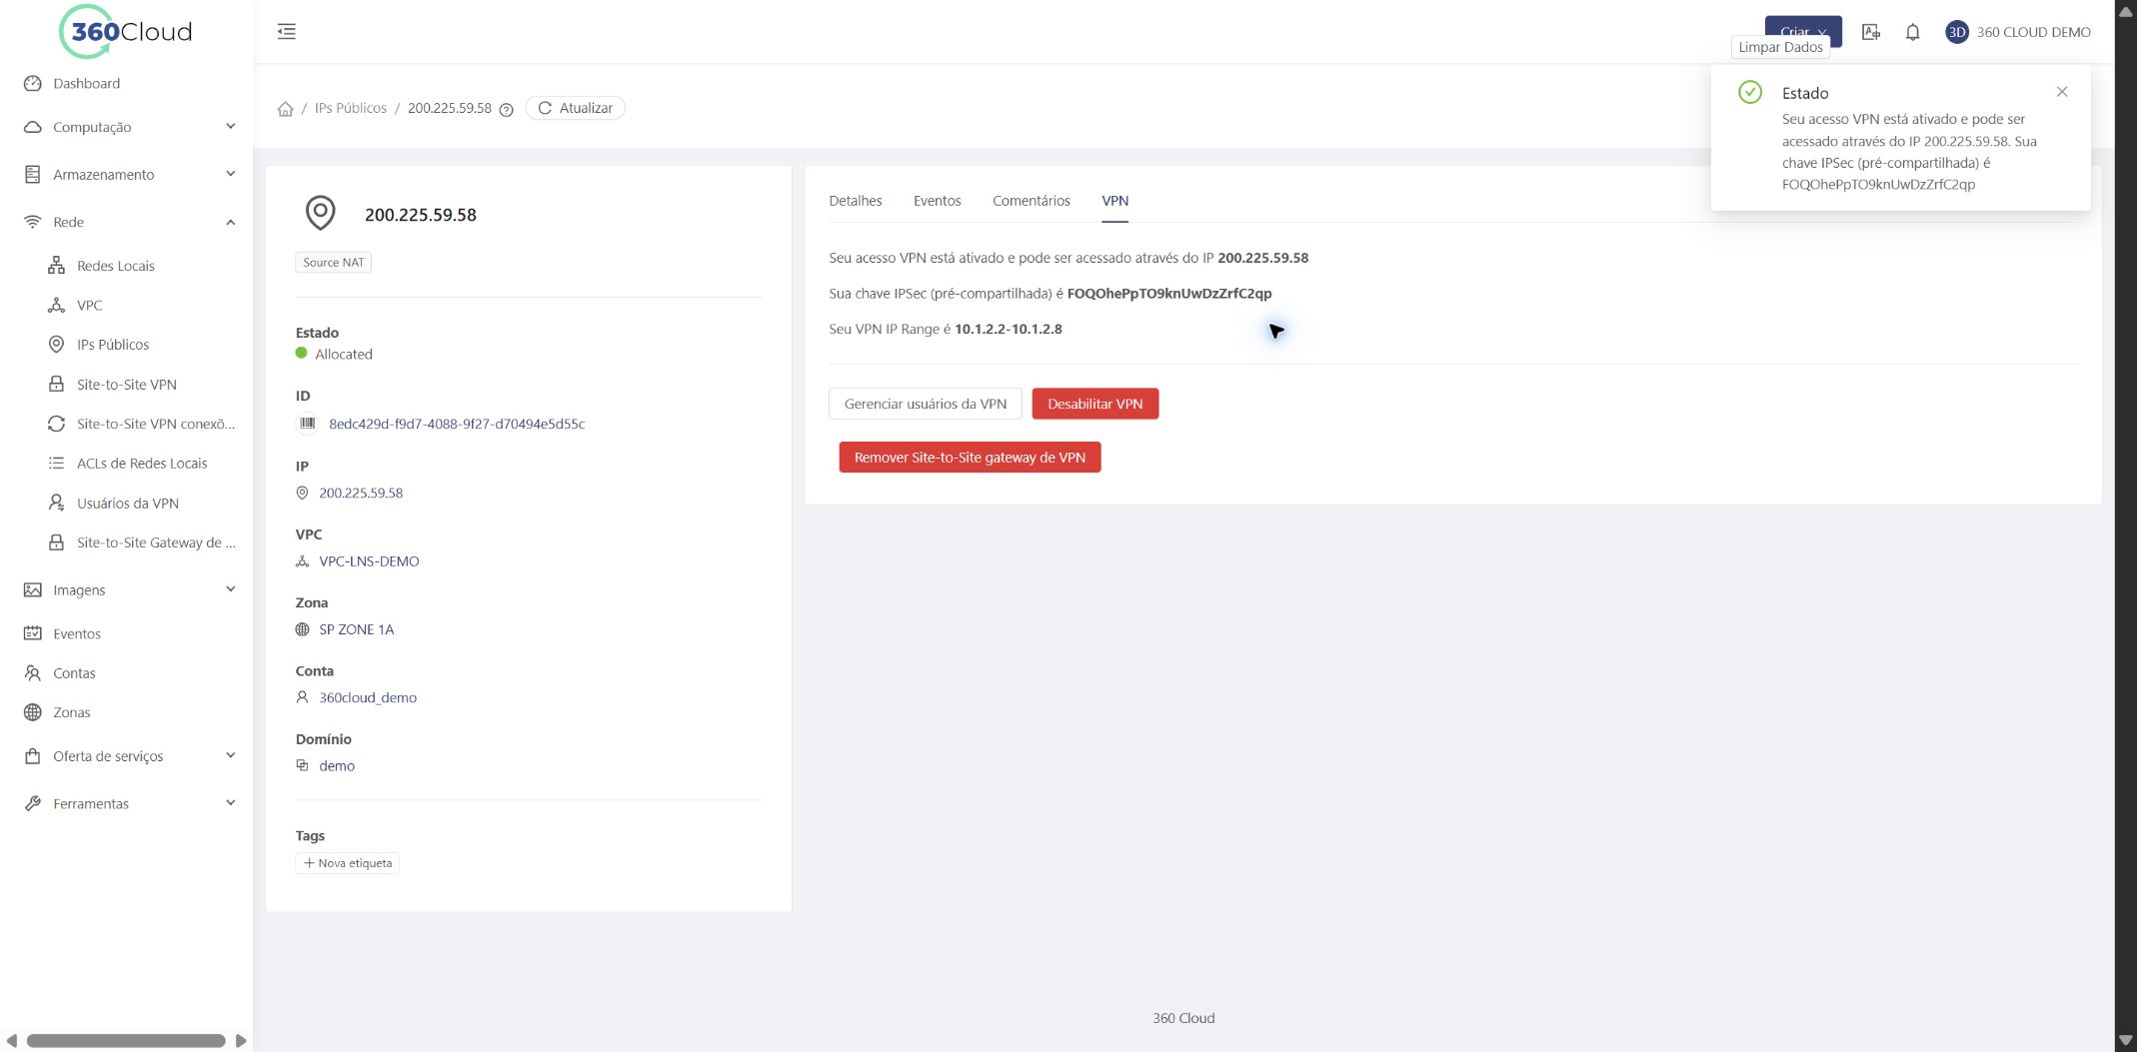
Task: Click Gerenciar usuários da VPN button
Action: (925, 404)
